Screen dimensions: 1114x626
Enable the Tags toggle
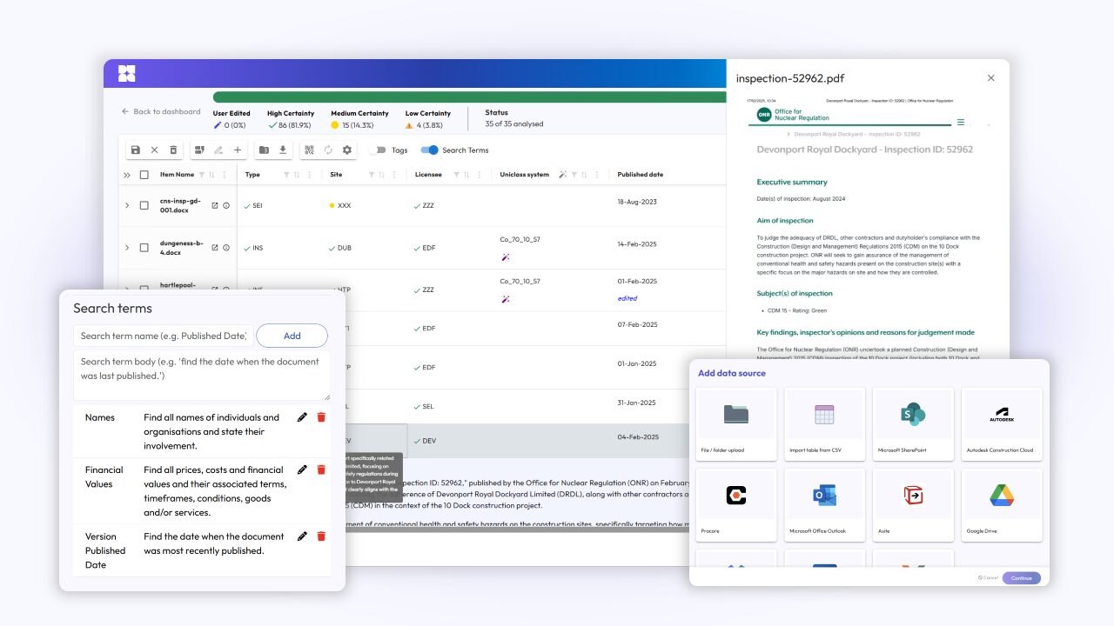[x=378, y=150]
